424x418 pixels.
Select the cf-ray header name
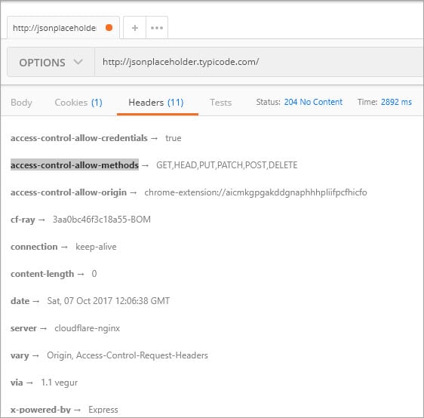tap(23, 220)
